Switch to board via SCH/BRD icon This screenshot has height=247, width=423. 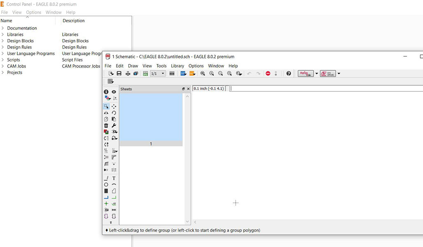[x=145, y=73]
